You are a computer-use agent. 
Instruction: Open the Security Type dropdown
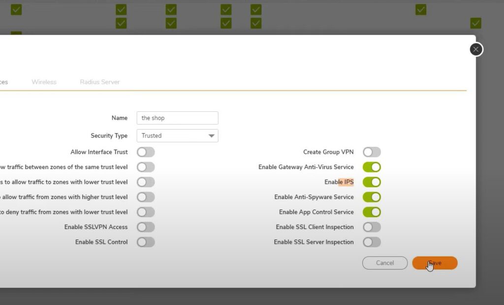click(x=177, y=136)
